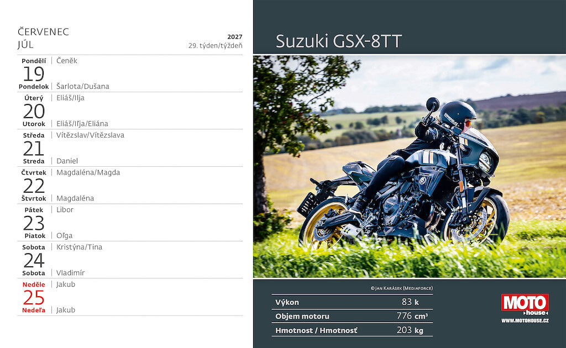Click the Suzuki GSX-8TT motorcycle photo
Viewport: 566px width, 348px height.
pos(410,166)
